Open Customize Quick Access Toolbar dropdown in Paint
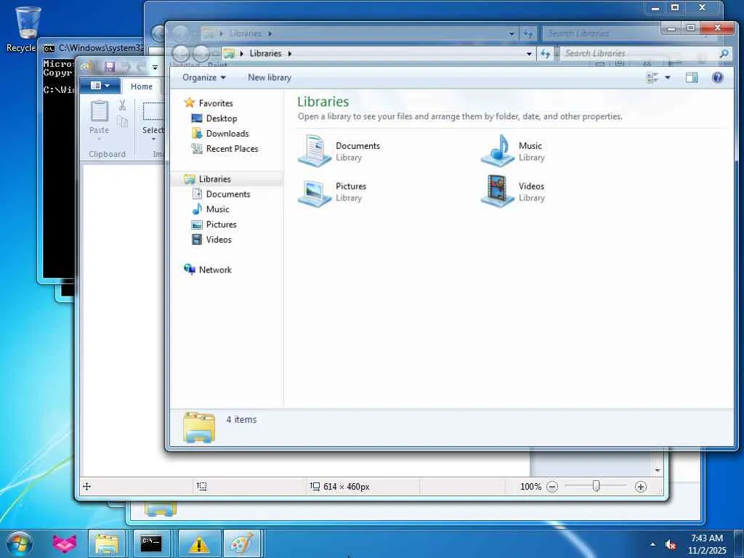Screen dimensions: 744x558 point(155,67)
